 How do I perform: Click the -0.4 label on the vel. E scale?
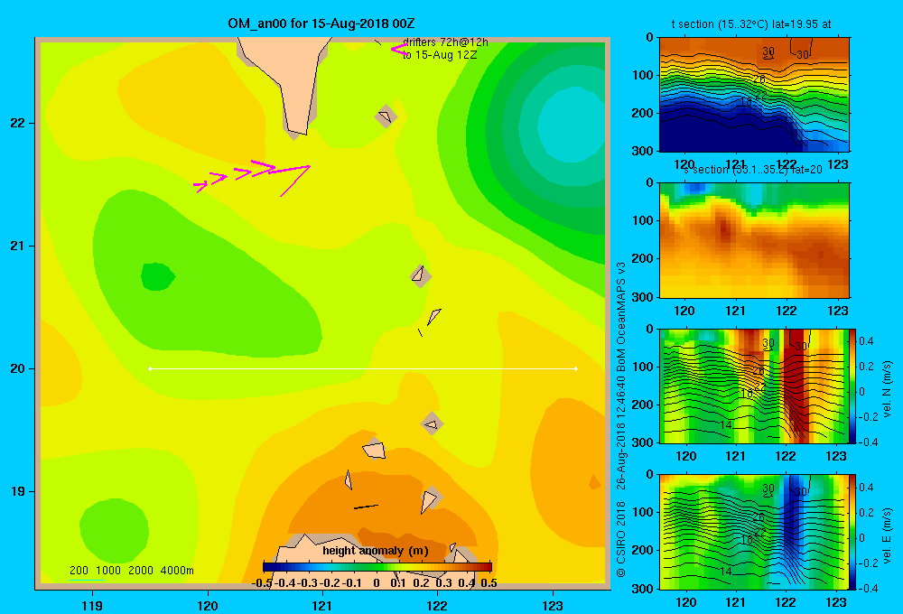[869, 588]
